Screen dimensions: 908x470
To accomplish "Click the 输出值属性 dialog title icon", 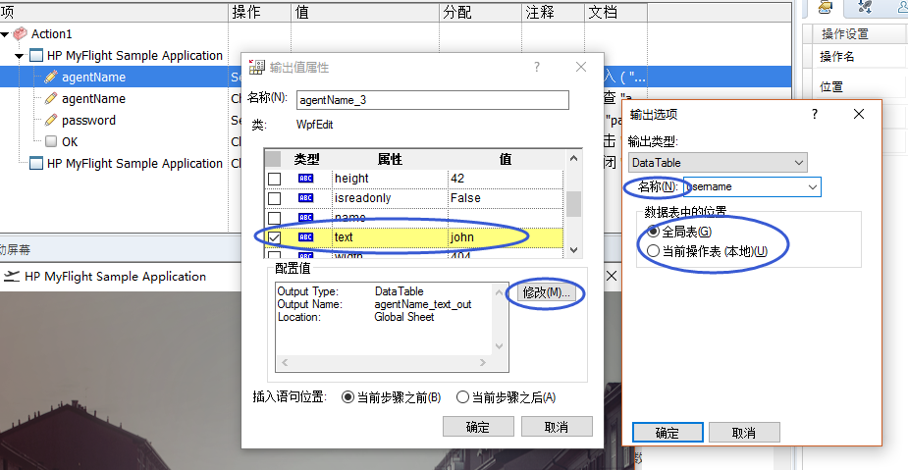I will [x=256, y=67].
